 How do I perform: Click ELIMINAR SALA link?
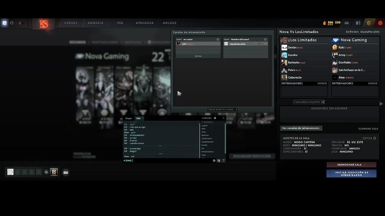(368, 129)
